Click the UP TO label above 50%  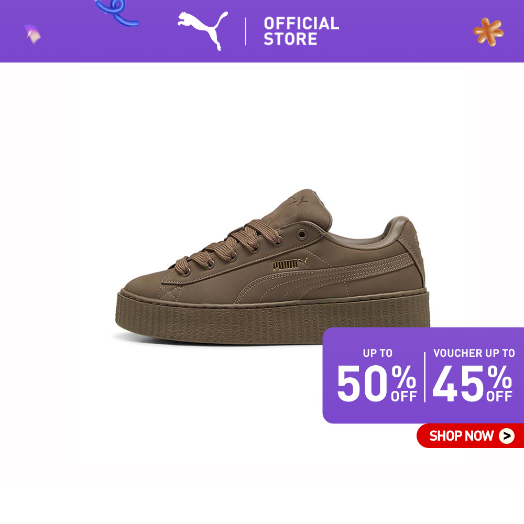click(x=378, y=353)
